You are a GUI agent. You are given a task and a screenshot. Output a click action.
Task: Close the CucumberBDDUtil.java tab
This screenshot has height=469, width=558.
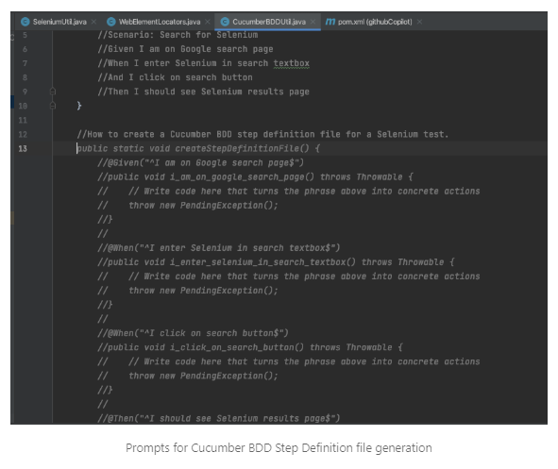[313, 22]
